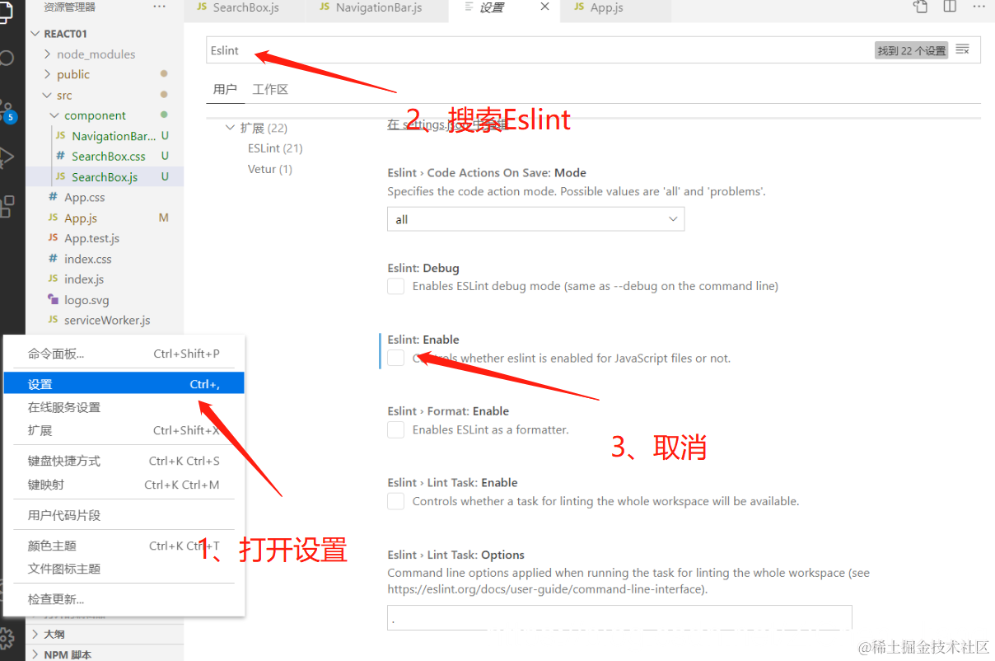
Task: Open settings JSON file icon
Action: pos(921,7)
